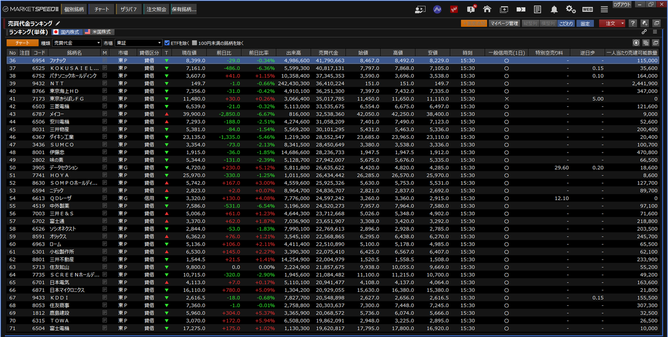Click the copy table icon
Image resolution: width=668 pixels, height=337 pixels.
[x=646, y=43]
